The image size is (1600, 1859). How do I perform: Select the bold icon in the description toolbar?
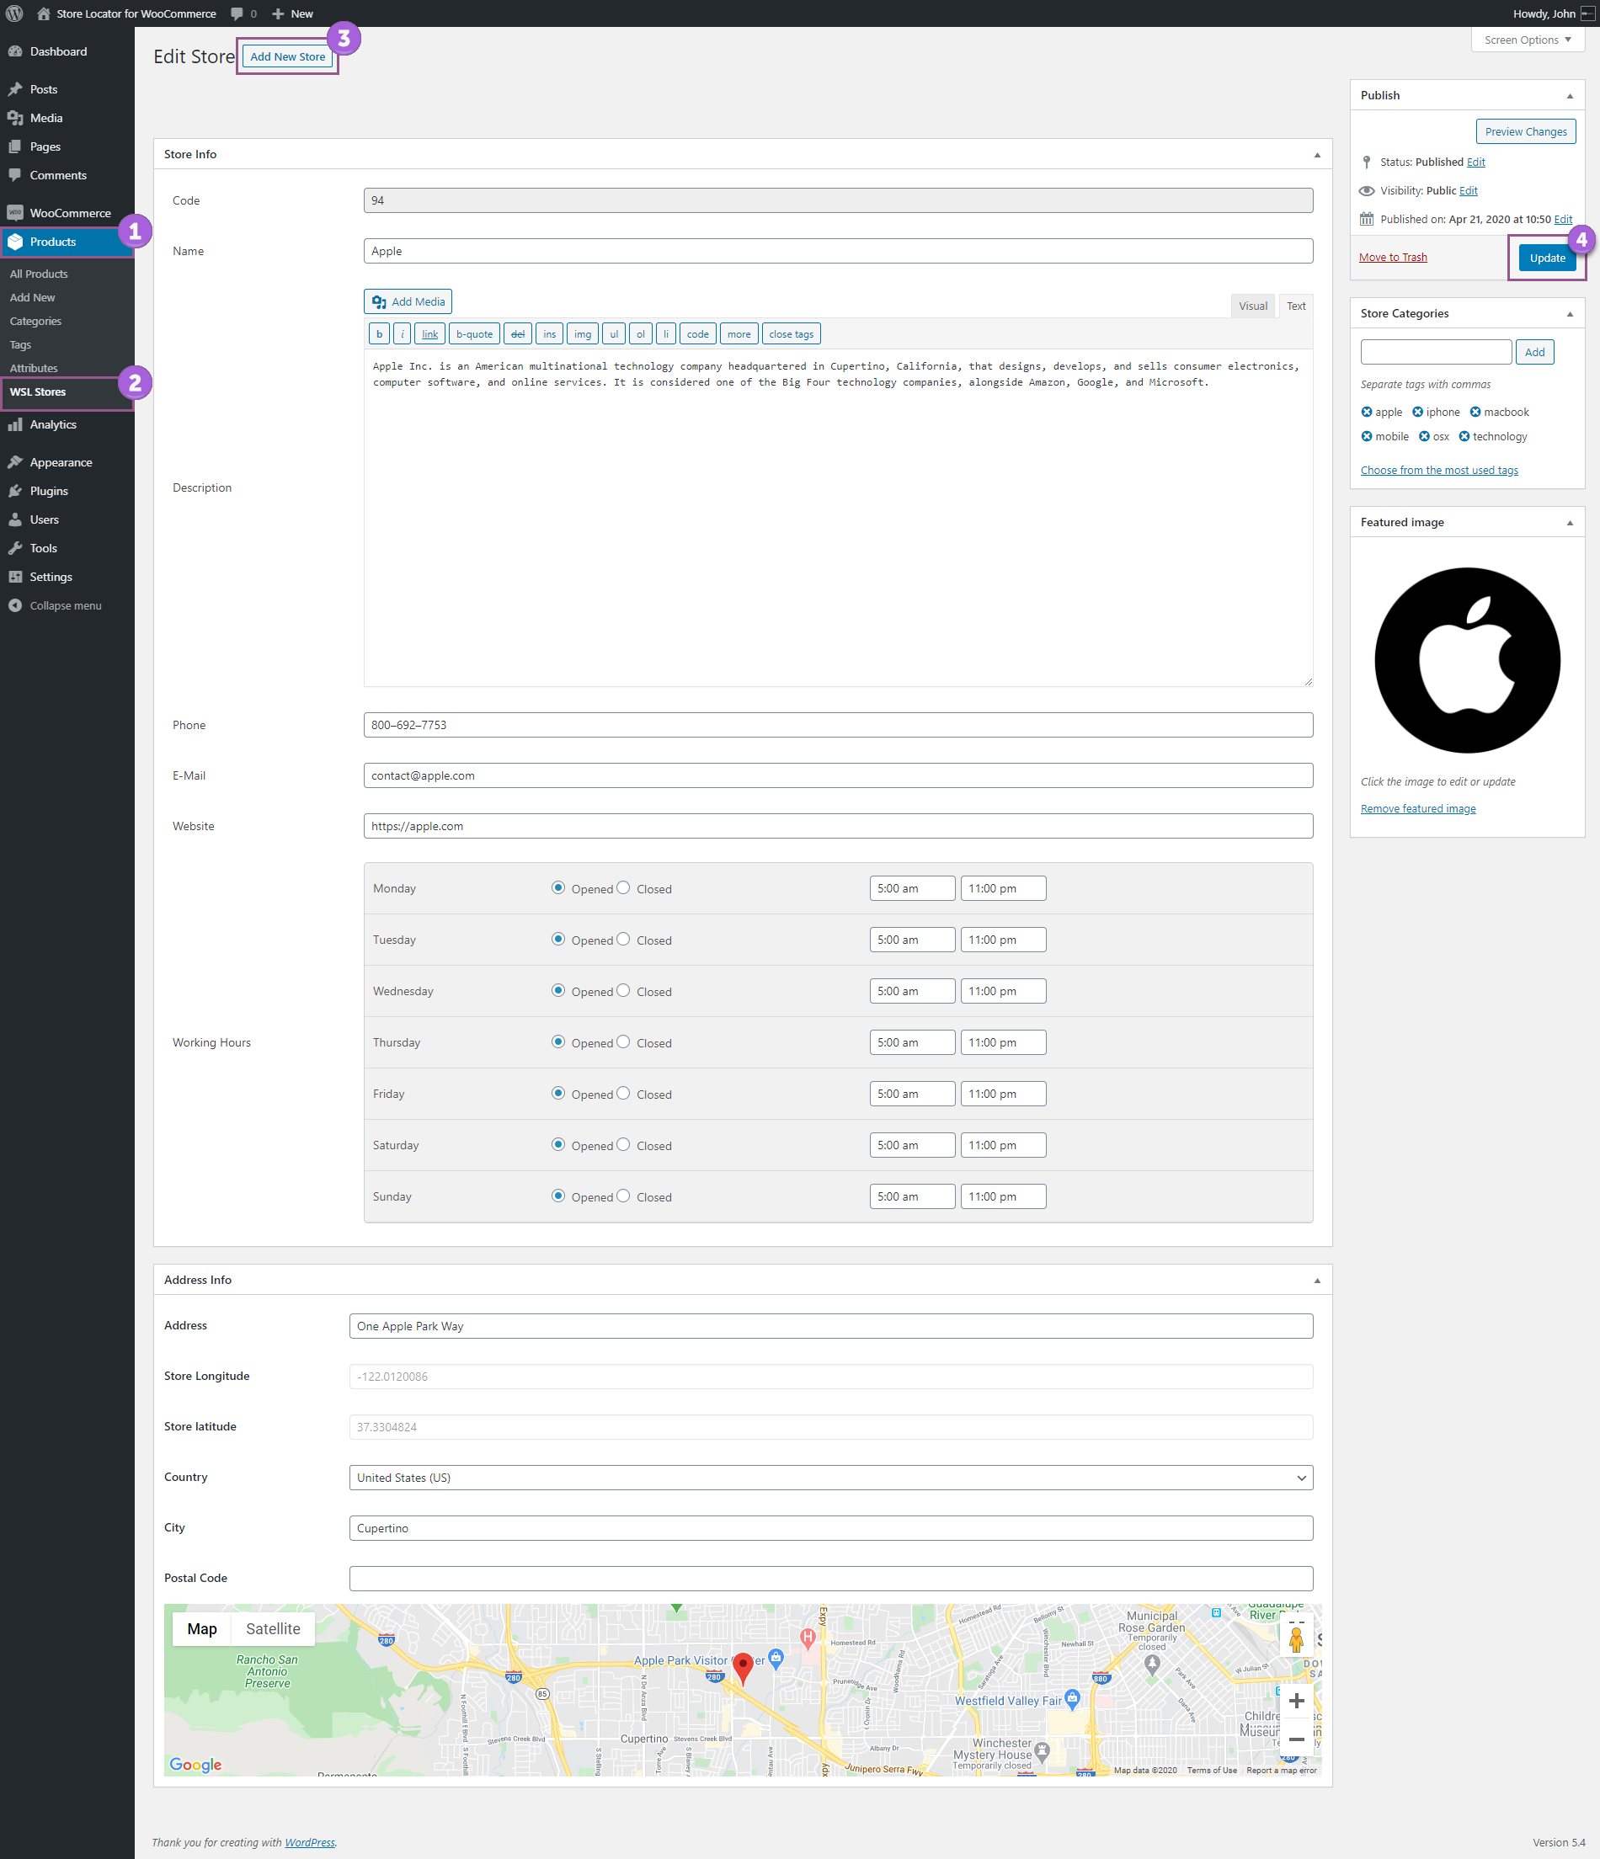coord(379,333)
